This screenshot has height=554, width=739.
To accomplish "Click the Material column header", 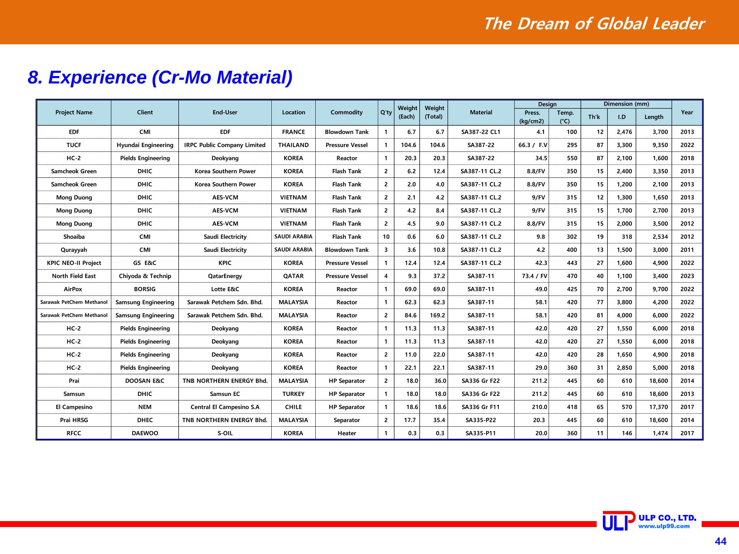I will [481, 112].
